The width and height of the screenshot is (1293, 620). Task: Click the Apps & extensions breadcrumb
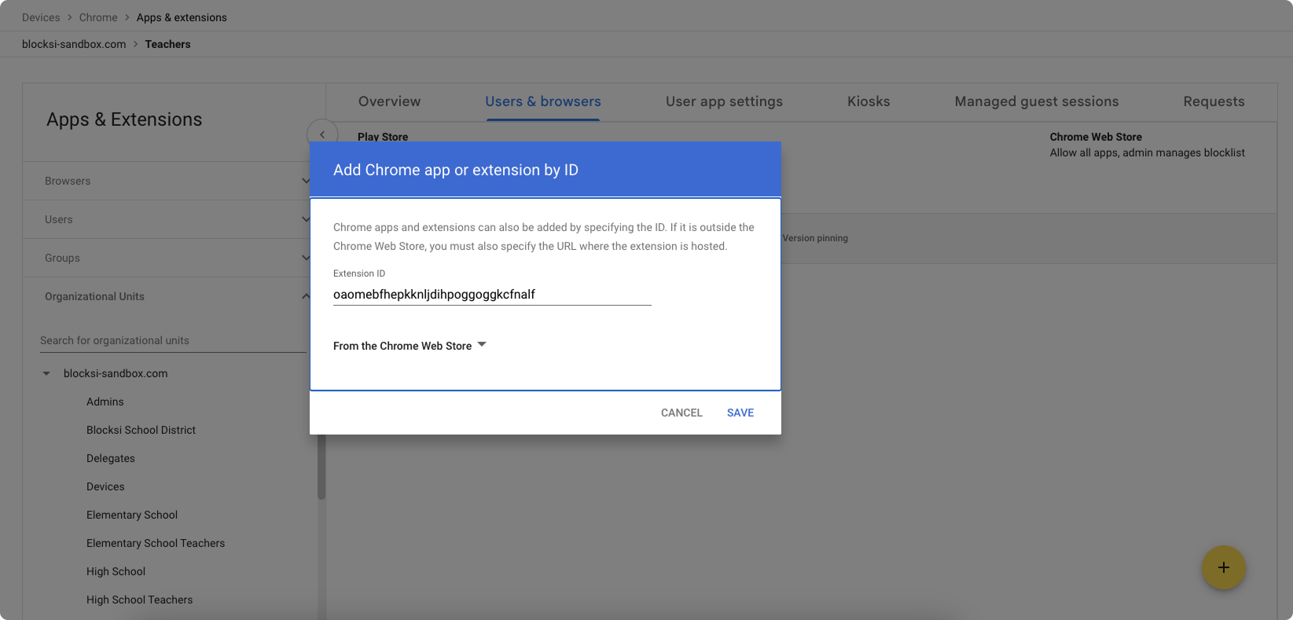point(182,17)
